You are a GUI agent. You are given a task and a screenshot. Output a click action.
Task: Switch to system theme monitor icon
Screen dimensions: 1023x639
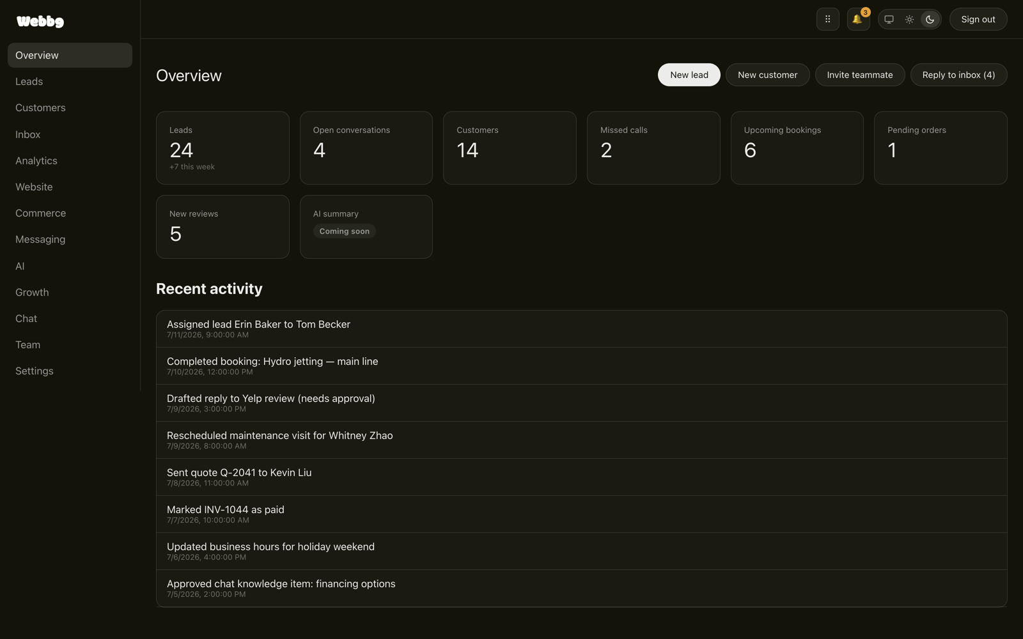889,19
